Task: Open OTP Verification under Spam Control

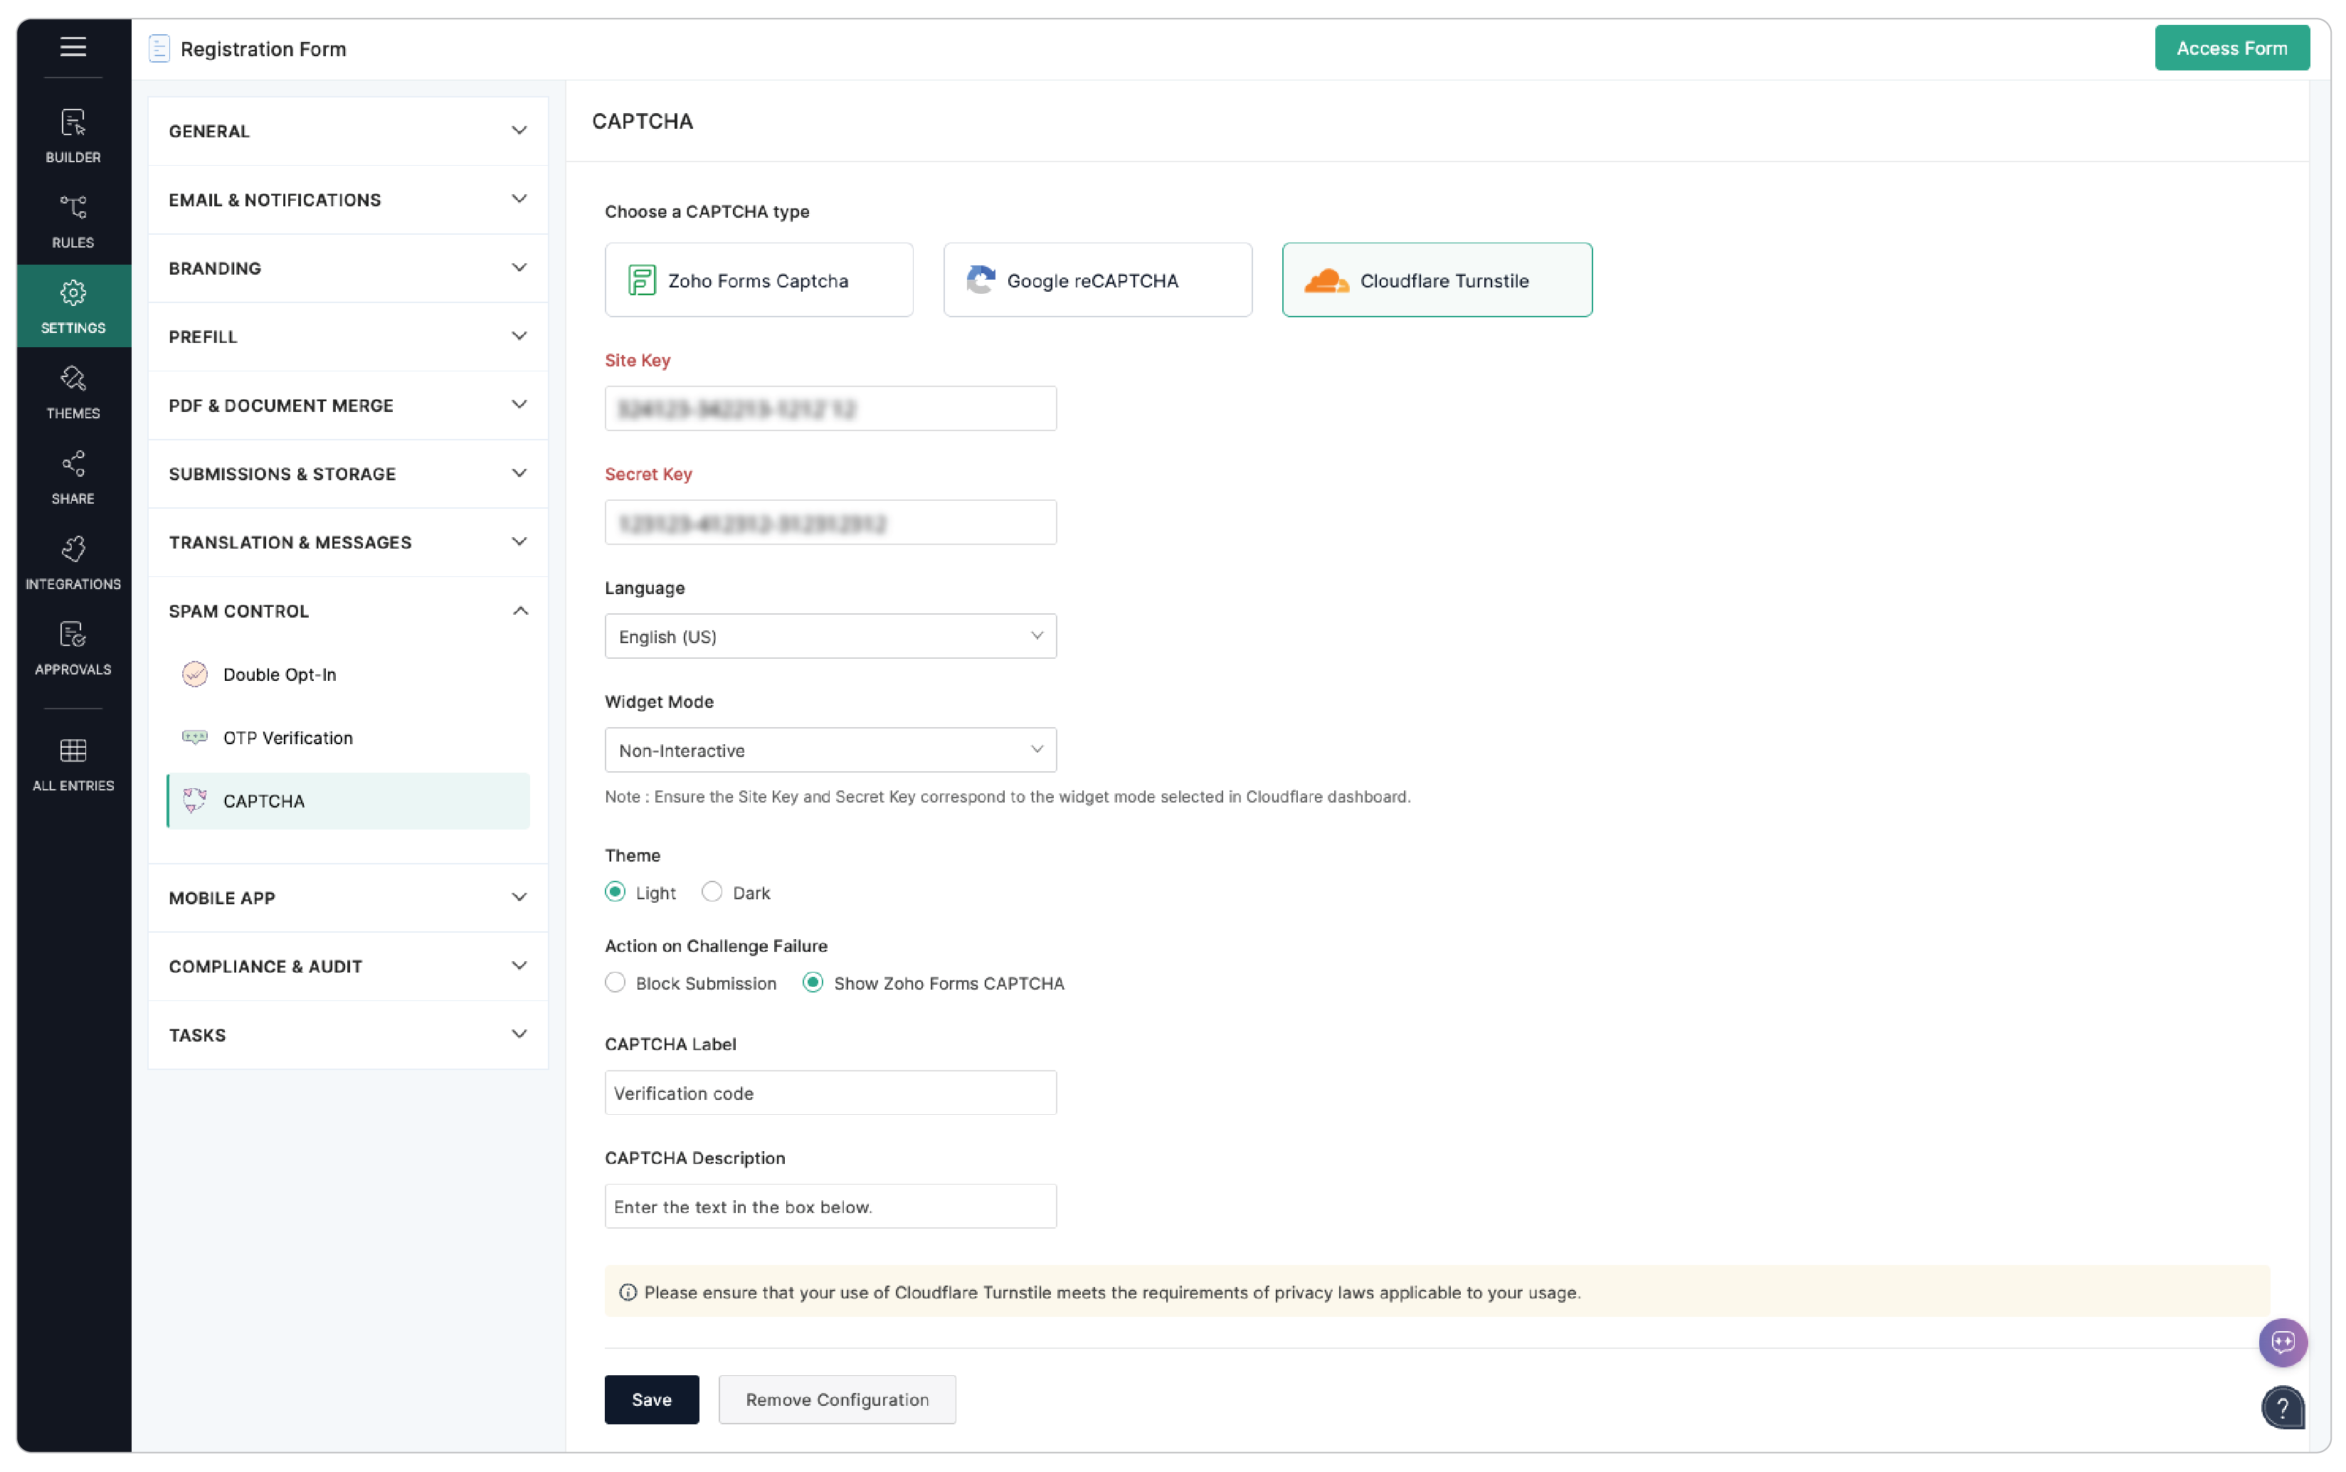Action: coord(287,738)
